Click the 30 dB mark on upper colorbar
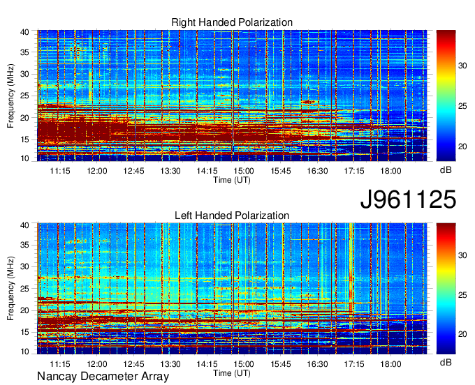The width and height of the screenshot is (475, 385). pyautogui.click(x=462, y=66)
